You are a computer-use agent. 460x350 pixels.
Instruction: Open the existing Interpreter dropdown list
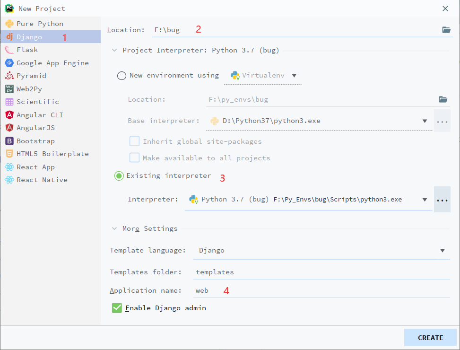click(x=425, y=200)
